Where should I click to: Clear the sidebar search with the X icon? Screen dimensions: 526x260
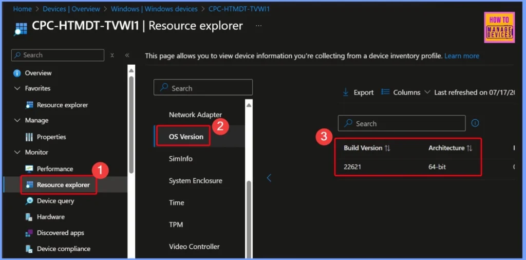[x=112, y=55]
